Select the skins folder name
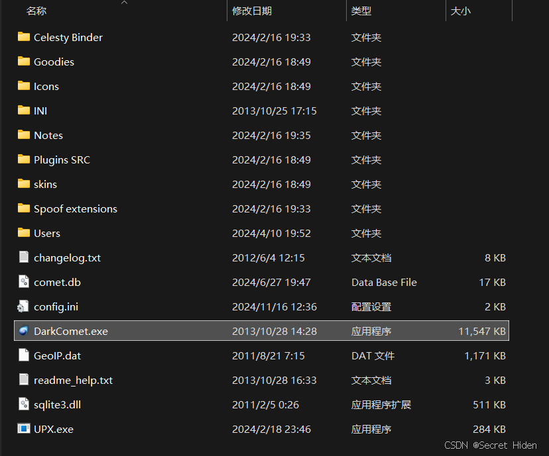This screenshot has height=456, width=549. pos(45,184)
